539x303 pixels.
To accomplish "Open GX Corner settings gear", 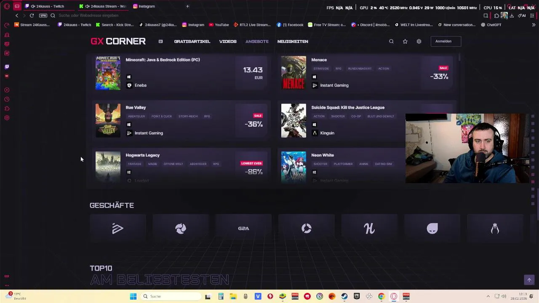I will (x=419, y=41).
